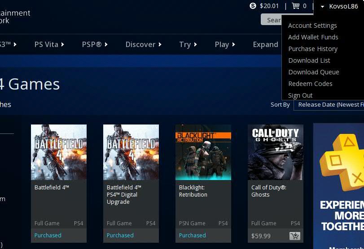Screen dimensions: 364x249
Task: Open the Sort By dropdown
Action: tap(329, 105)
